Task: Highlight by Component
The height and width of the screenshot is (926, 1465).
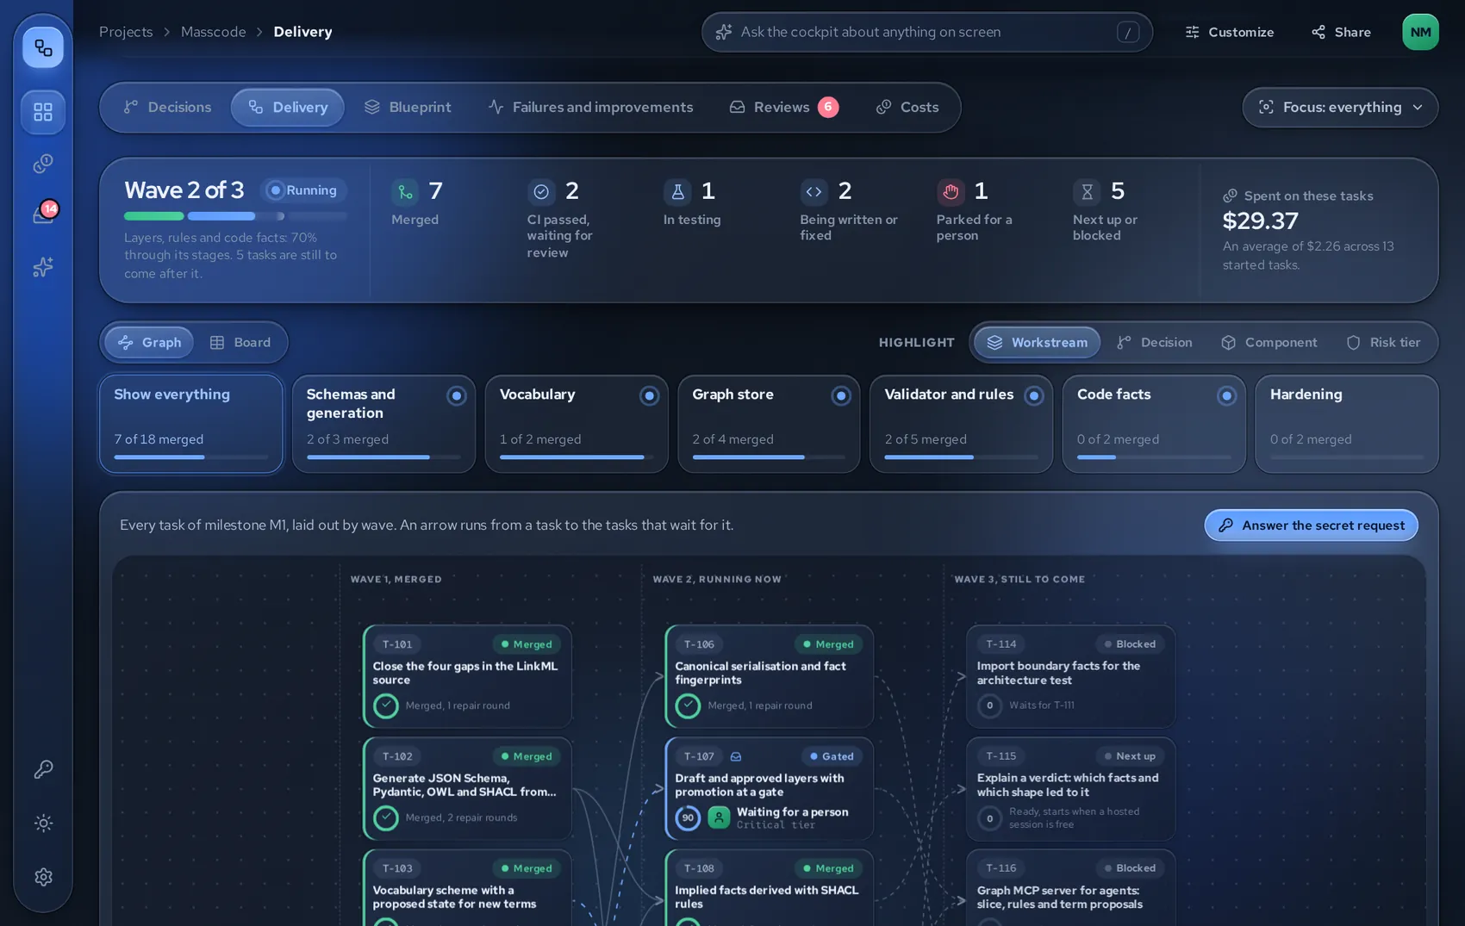Action: 1269,342
